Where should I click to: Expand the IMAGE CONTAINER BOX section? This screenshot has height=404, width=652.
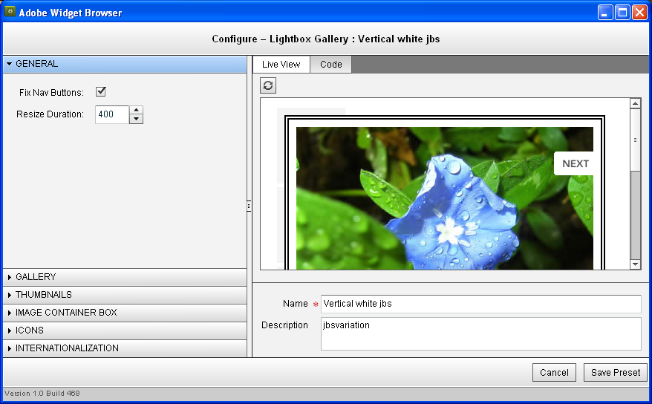pos(66,313)
